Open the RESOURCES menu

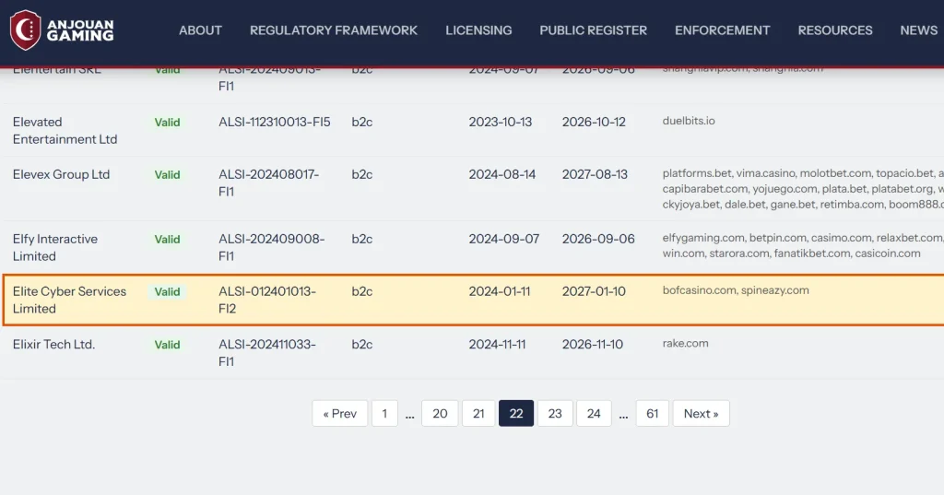click(835, 30)
